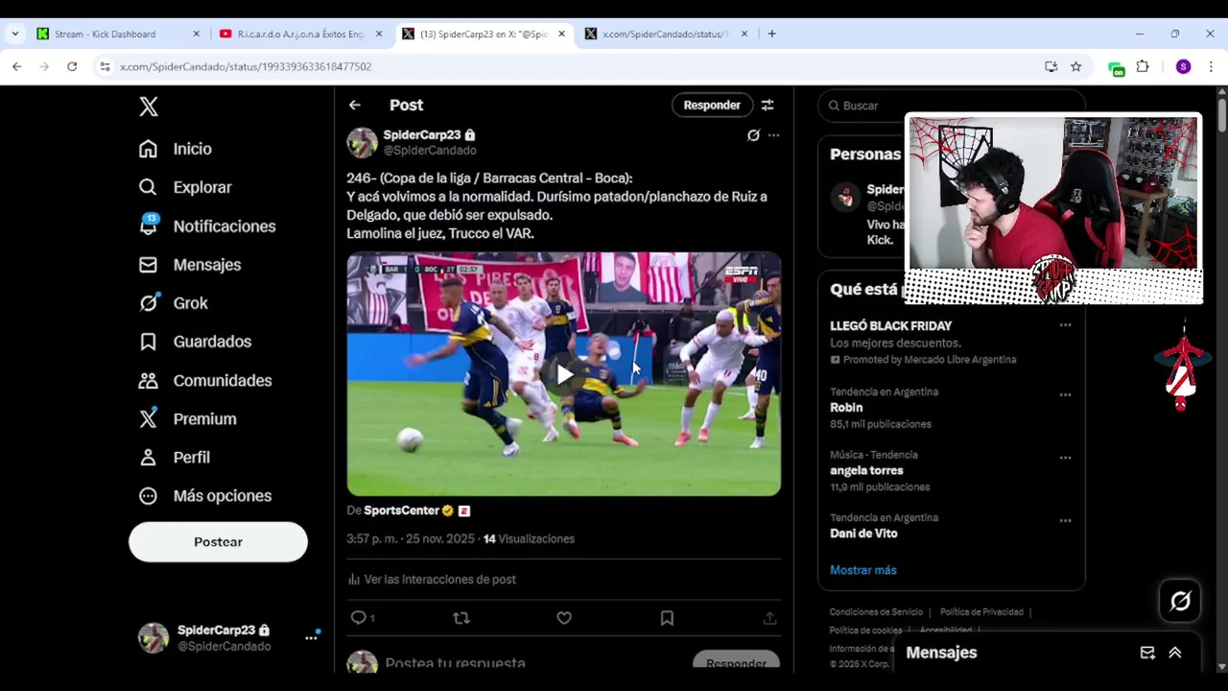
Task: Reload the current page
Action: tap(72, 66)
